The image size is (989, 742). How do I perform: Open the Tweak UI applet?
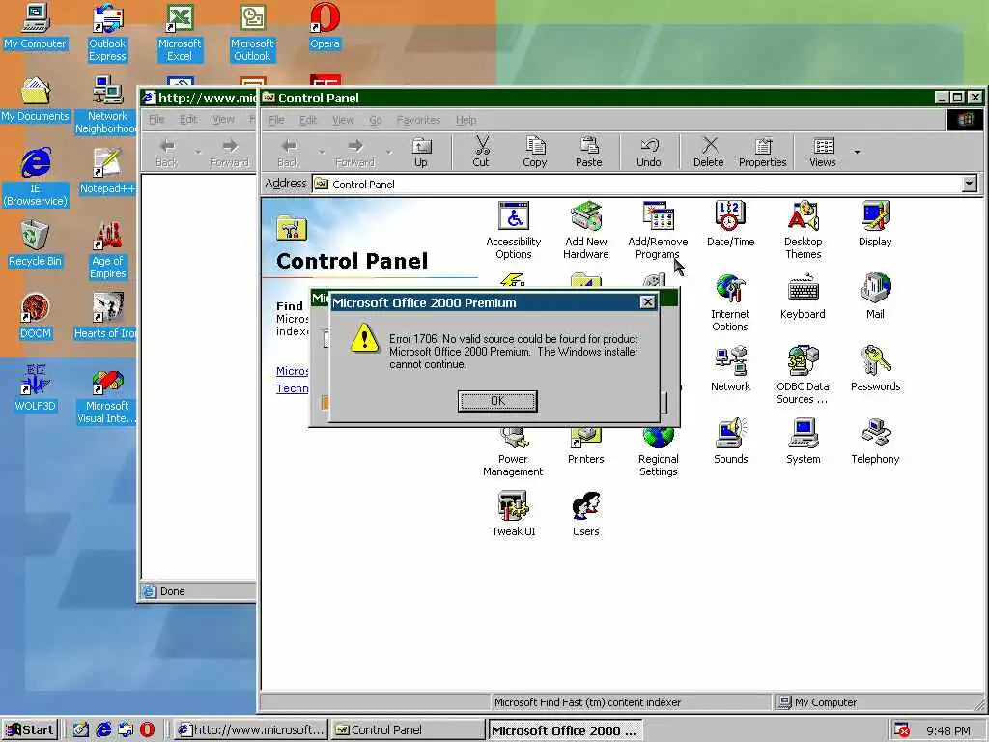pyautogui.click(x=514, y=514)
